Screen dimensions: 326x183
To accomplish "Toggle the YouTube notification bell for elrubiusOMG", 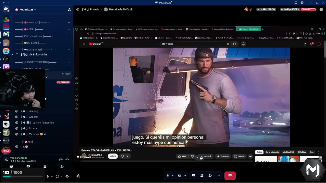I will (125, 156).
